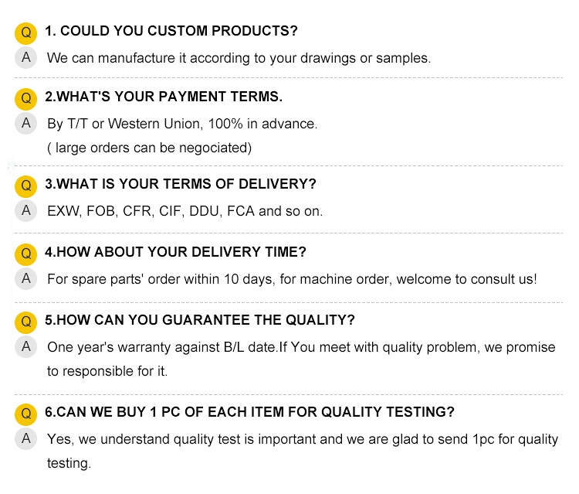Screen dimensions: 579x494
Task: Select the Q icon for quality testing question
Action: coord(26,414)
